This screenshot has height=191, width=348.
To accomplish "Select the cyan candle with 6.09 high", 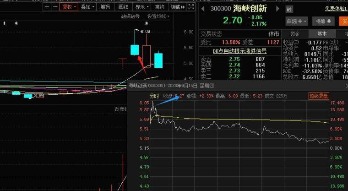I will point(135,50).
